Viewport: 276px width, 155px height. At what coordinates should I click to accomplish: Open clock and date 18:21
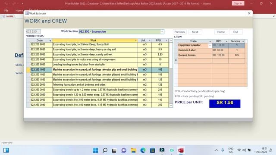point(260,150)
